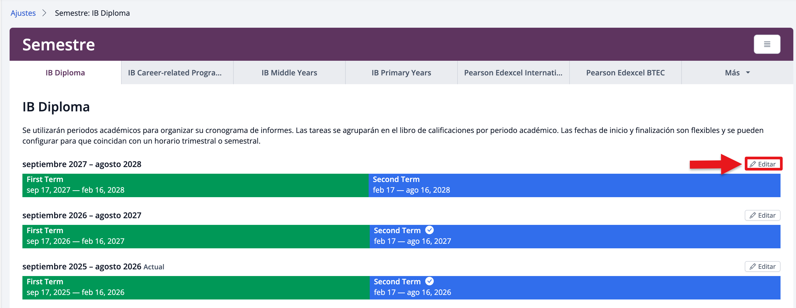Click the breadcrumb chevron separator
796x308 pixels.
click(x=45, y=13)
